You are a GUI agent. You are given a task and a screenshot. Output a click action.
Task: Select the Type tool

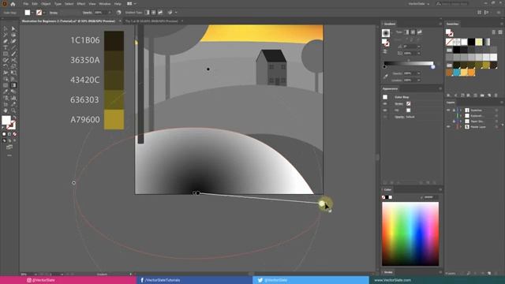tap(6, 47)
